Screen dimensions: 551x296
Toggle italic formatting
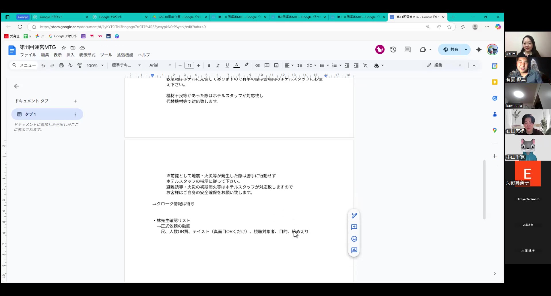coord(218,65)
